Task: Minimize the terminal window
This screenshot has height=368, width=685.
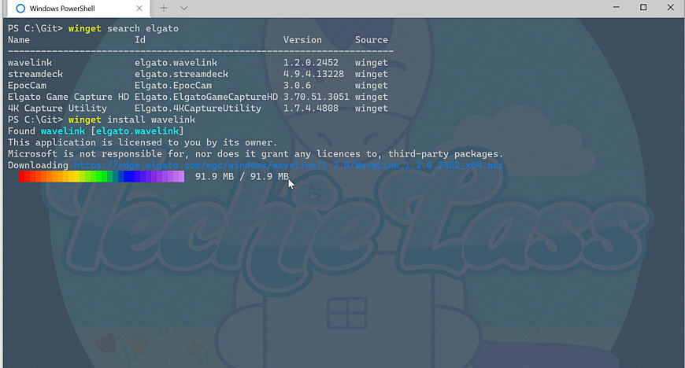Action: tap(616, 7)
